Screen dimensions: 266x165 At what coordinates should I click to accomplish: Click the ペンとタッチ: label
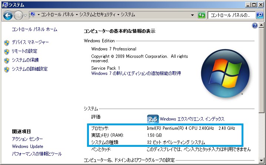click(101, 149)
